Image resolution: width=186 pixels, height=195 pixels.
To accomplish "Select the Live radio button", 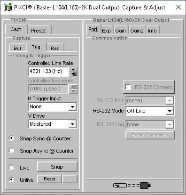I will click(x=11, y=167).
